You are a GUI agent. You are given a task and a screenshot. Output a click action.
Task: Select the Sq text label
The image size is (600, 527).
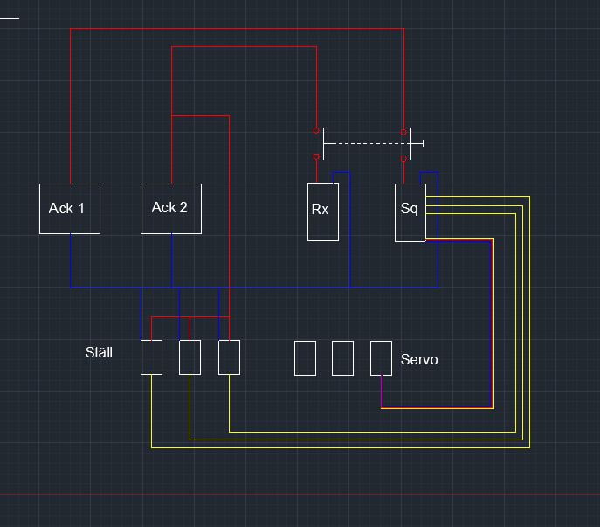pos(409,209)
